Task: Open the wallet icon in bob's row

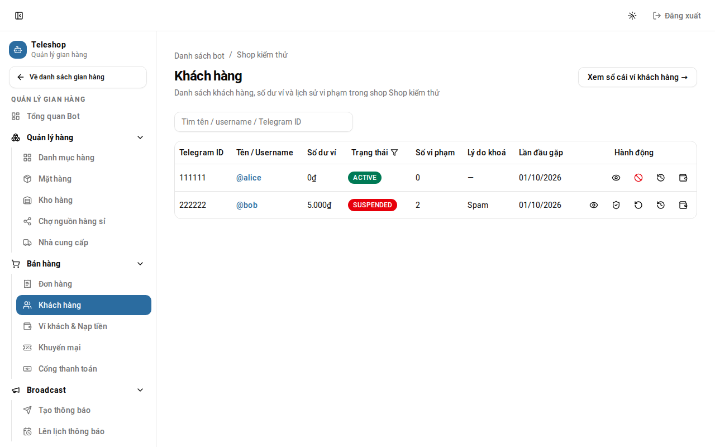Action: pos(683,205)
